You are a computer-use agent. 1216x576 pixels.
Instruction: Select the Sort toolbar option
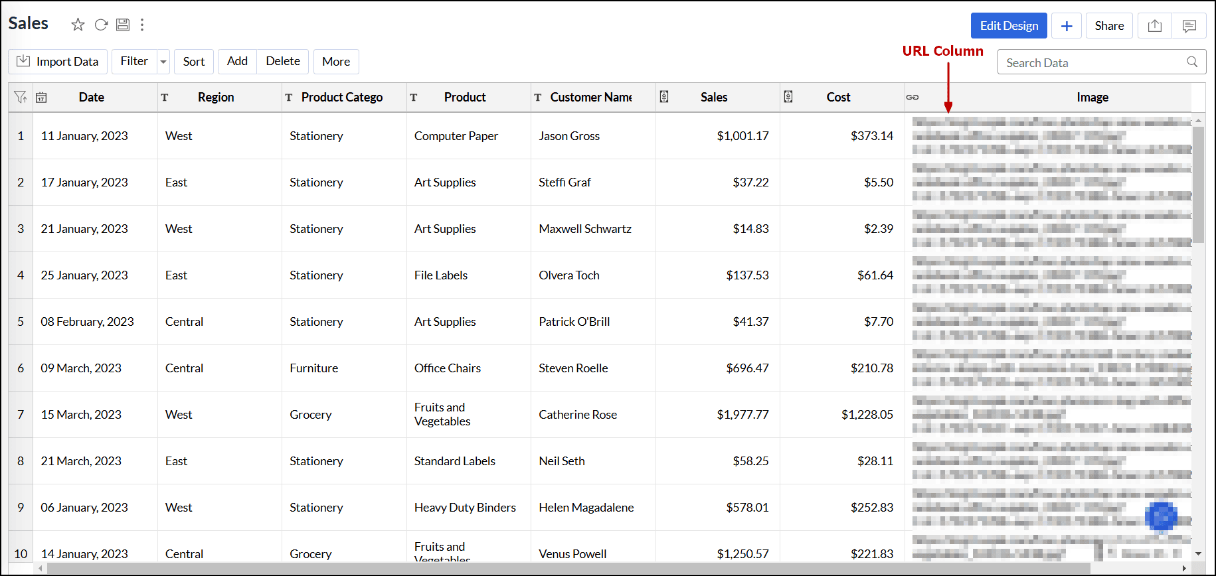[194, 62]
